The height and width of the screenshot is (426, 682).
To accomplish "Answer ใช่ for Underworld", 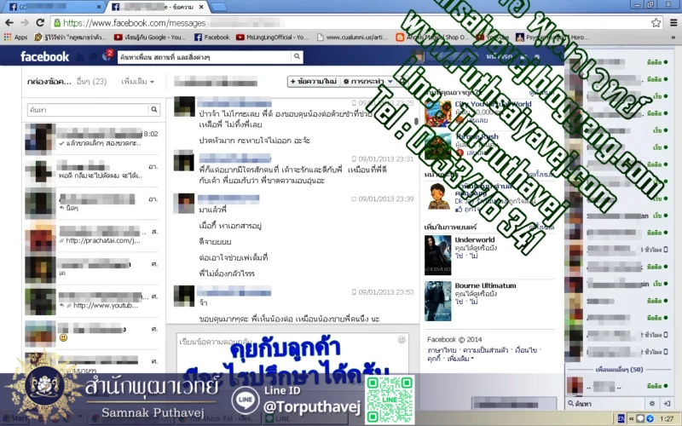I will point(459,256).
